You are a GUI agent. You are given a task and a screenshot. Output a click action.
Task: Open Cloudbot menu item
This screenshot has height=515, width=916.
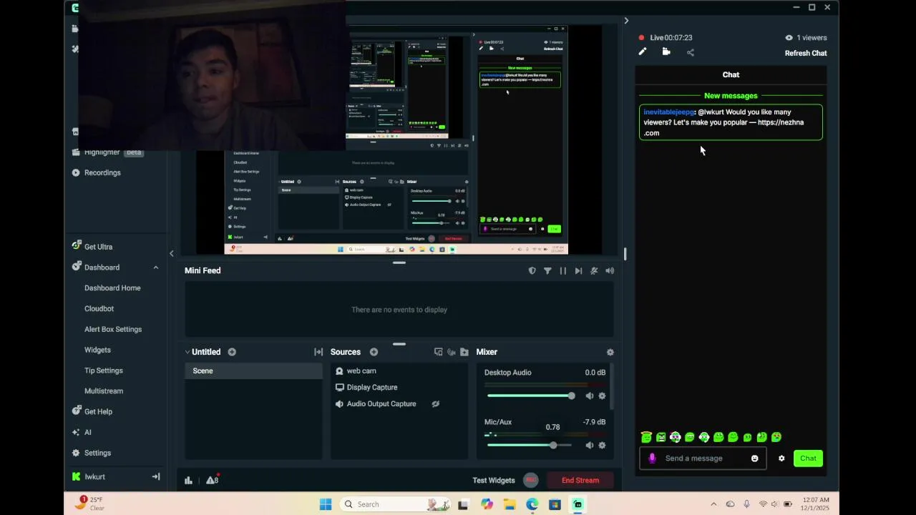[99, 309]
